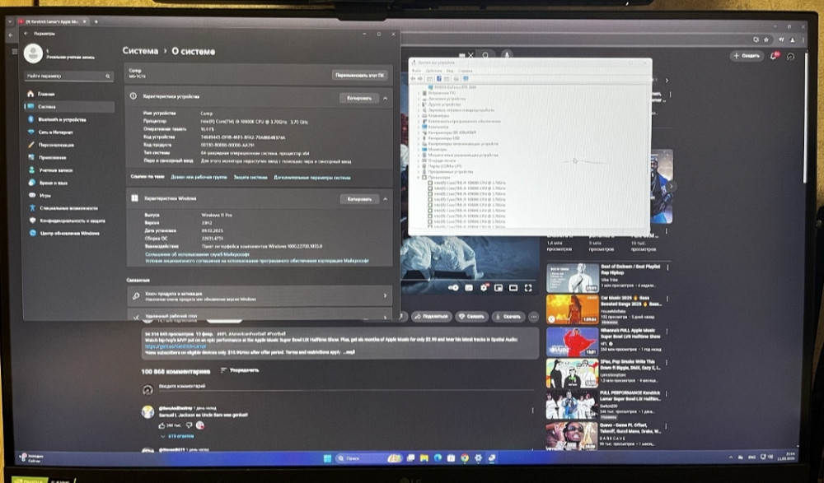Click the scan for hardware changes toolbar icon

(x=466, y=79)
